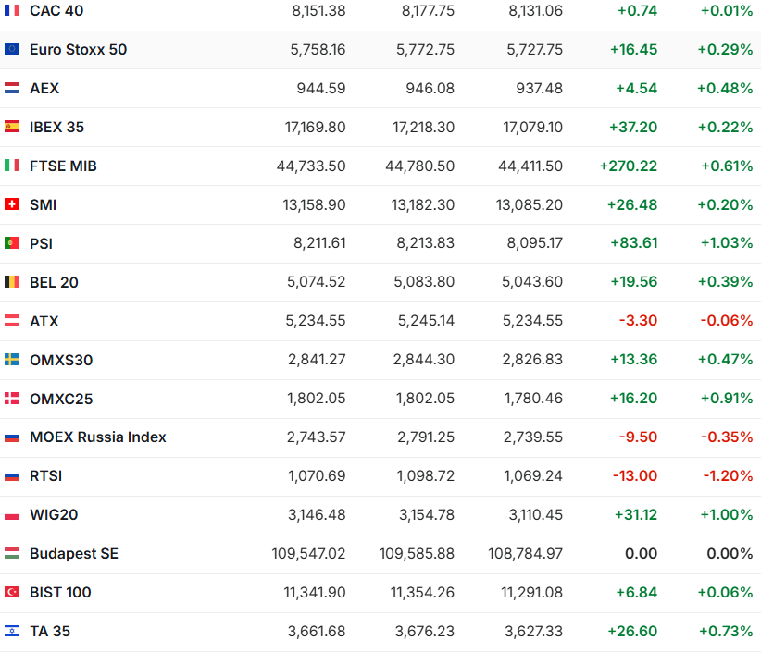Screen dimensions: 761x652
Task: Click the Netherlands flag beside AEX
Action: point(12,88)
